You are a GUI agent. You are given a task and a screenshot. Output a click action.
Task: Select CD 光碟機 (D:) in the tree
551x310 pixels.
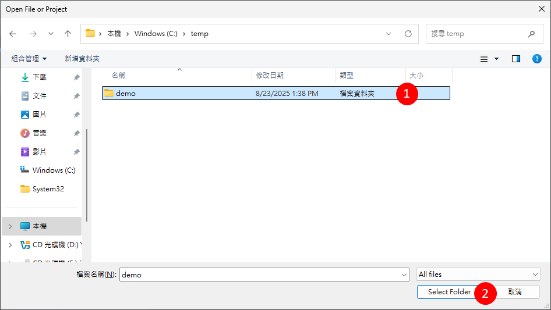pos(51,245)
